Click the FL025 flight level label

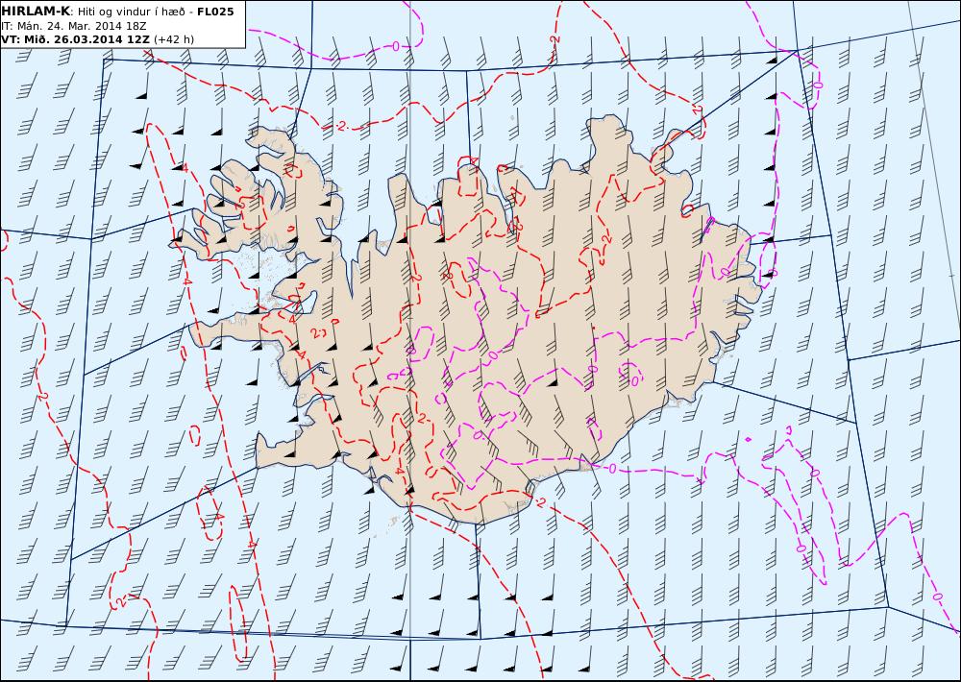click(x=215, y=12)
